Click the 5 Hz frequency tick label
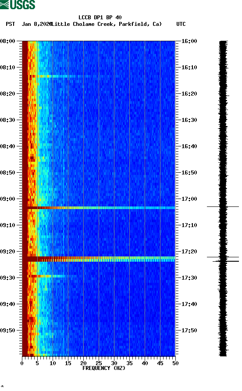The height and width of the screenshot is (391, 242). tap(37, 363)
